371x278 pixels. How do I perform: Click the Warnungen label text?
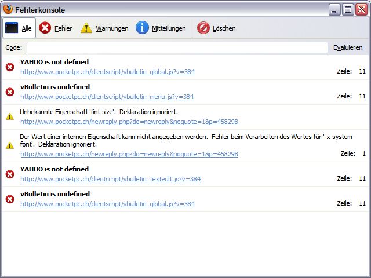point(112,28)
